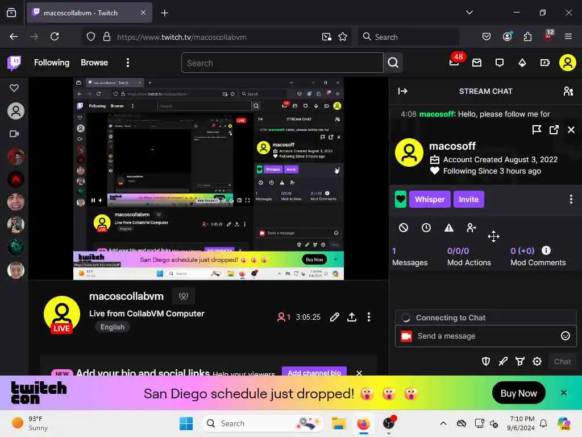Open the Following page
Screen dimensions: 582x437
[52, 63]
